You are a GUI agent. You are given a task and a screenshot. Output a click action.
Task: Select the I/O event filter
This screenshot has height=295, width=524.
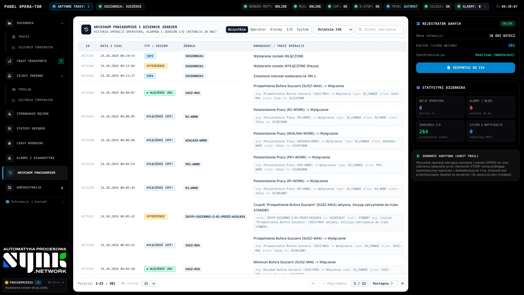[x=290, y=29]
